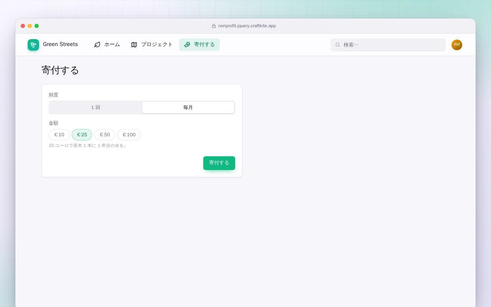Close the window with the red button

coord(23,26)
